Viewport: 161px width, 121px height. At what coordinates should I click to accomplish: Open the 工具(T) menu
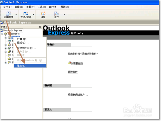42,7
